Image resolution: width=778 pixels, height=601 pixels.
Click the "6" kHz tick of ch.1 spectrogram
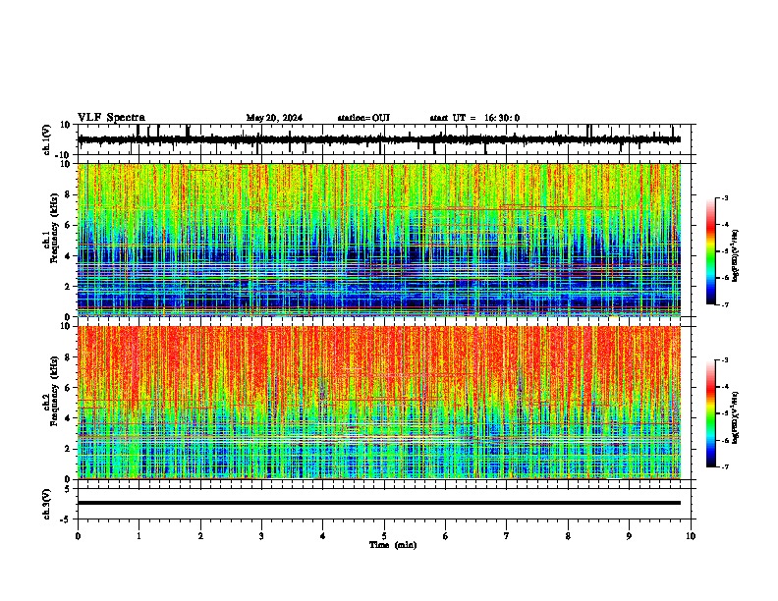point(68,225)
